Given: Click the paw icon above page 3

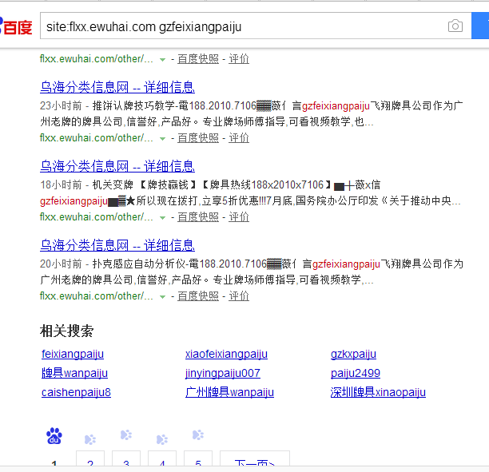Looking at the screenshot, I should (x=126, y=434).
